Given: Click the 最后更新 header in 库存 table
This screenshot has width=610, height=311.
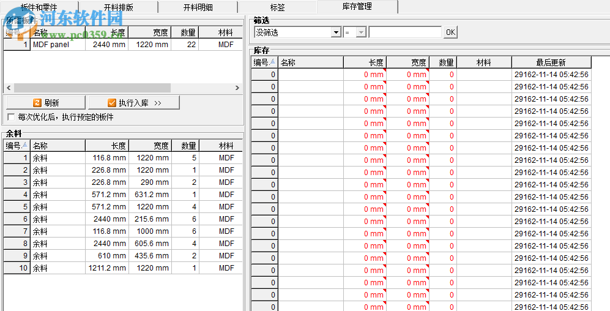Looking at the screenshot, I should tap(551, 62).
